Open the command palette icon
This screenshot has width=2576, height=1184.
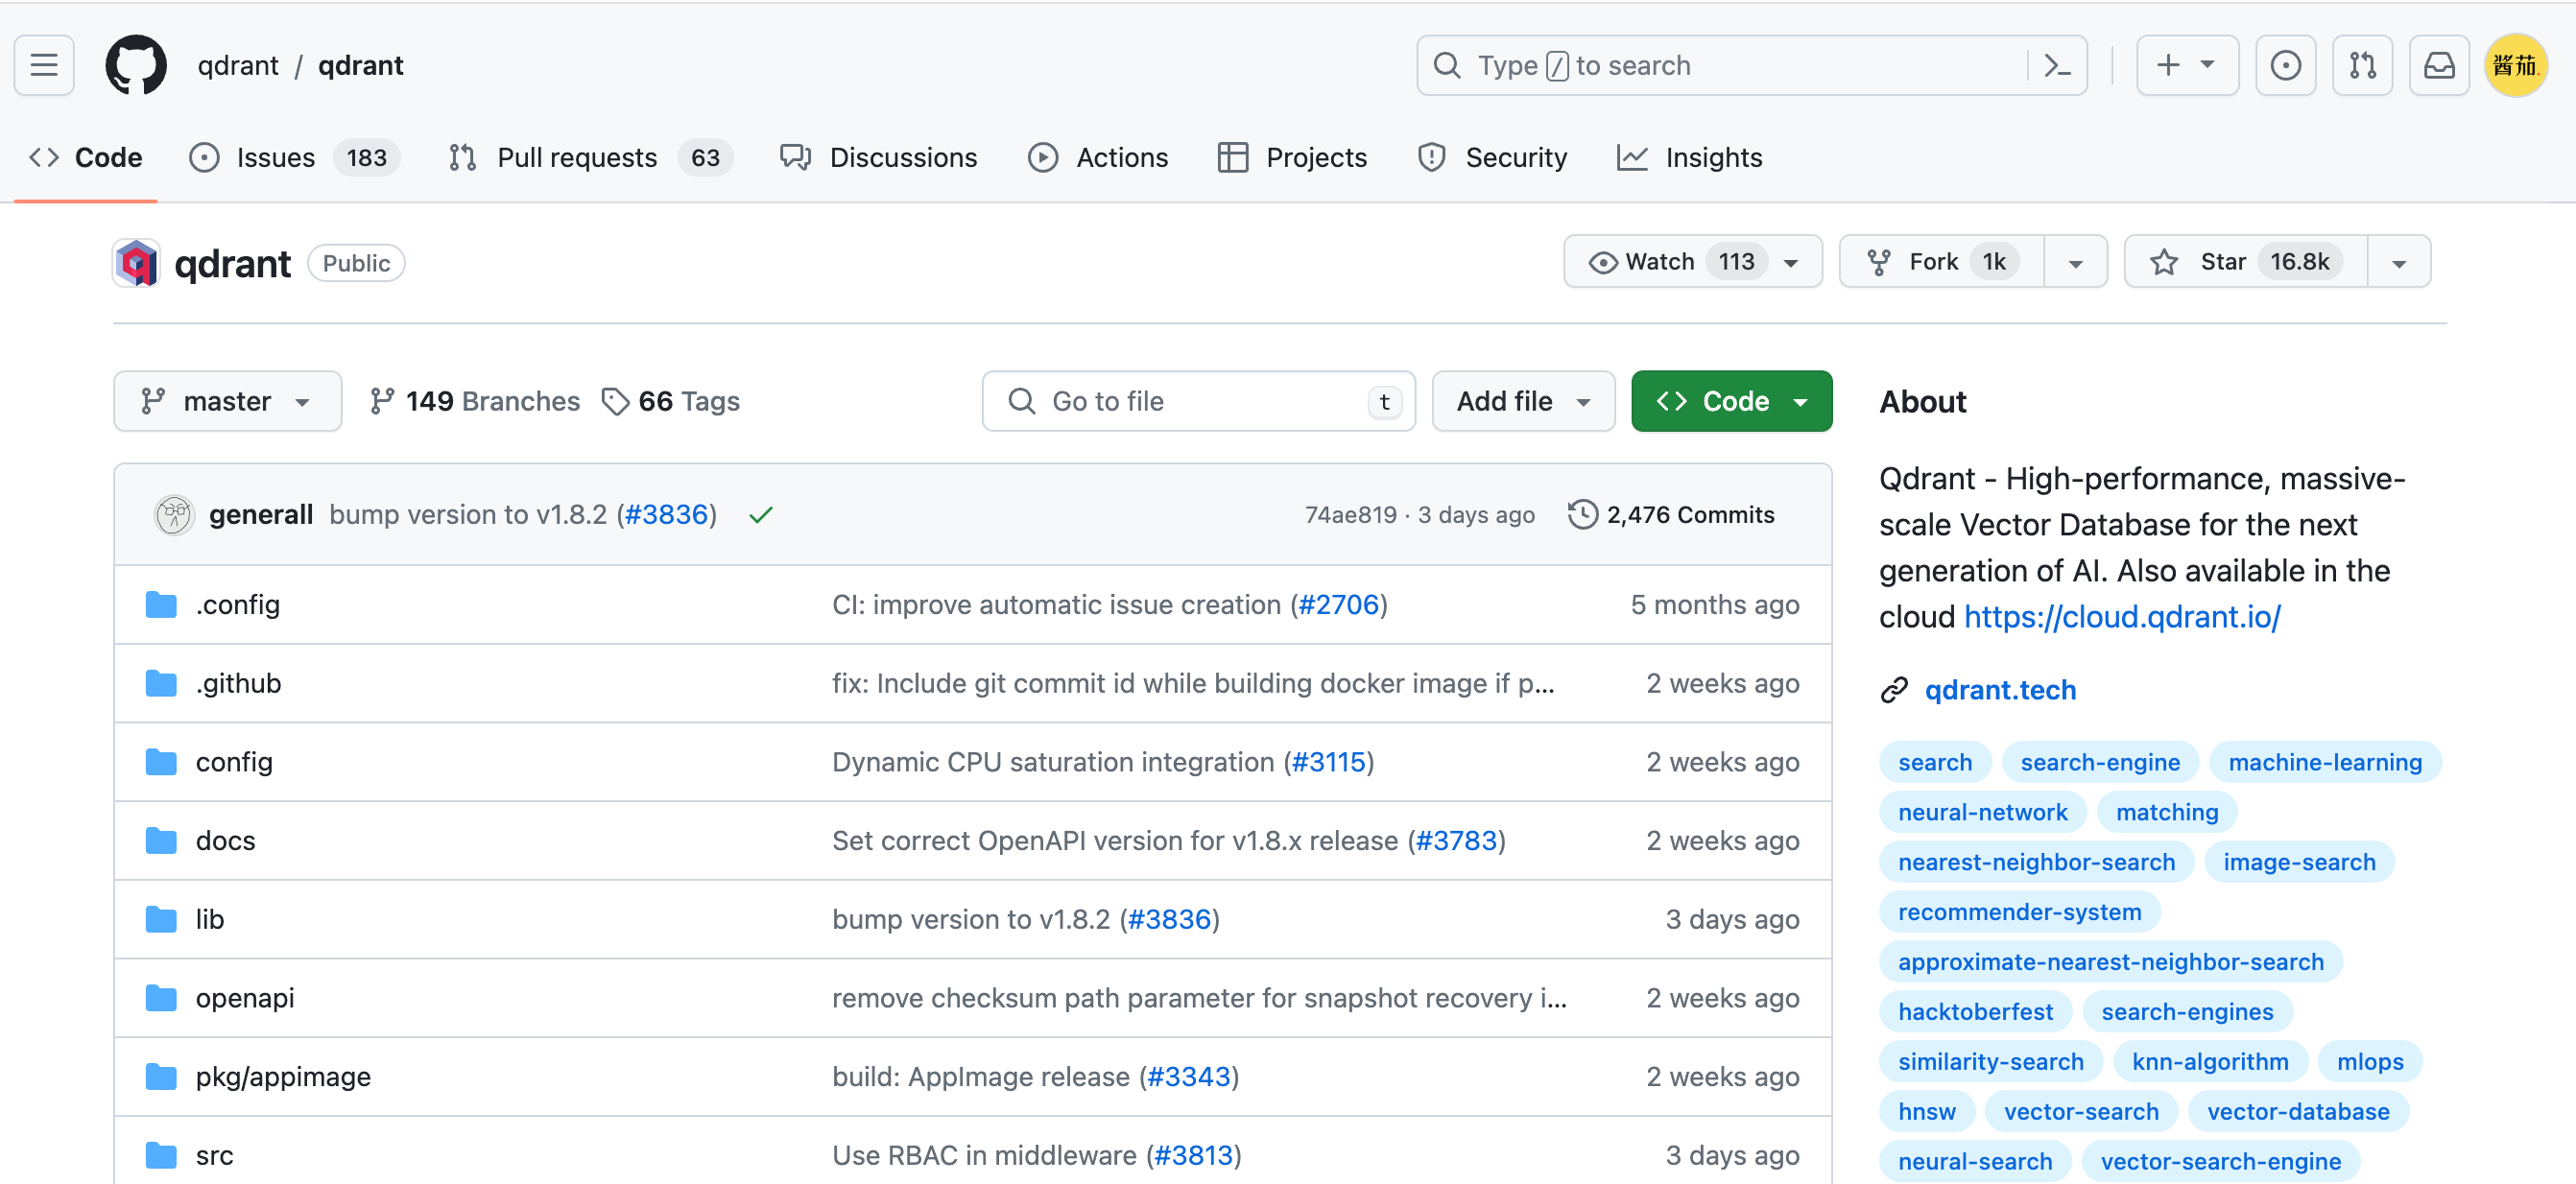(2057, 65)
